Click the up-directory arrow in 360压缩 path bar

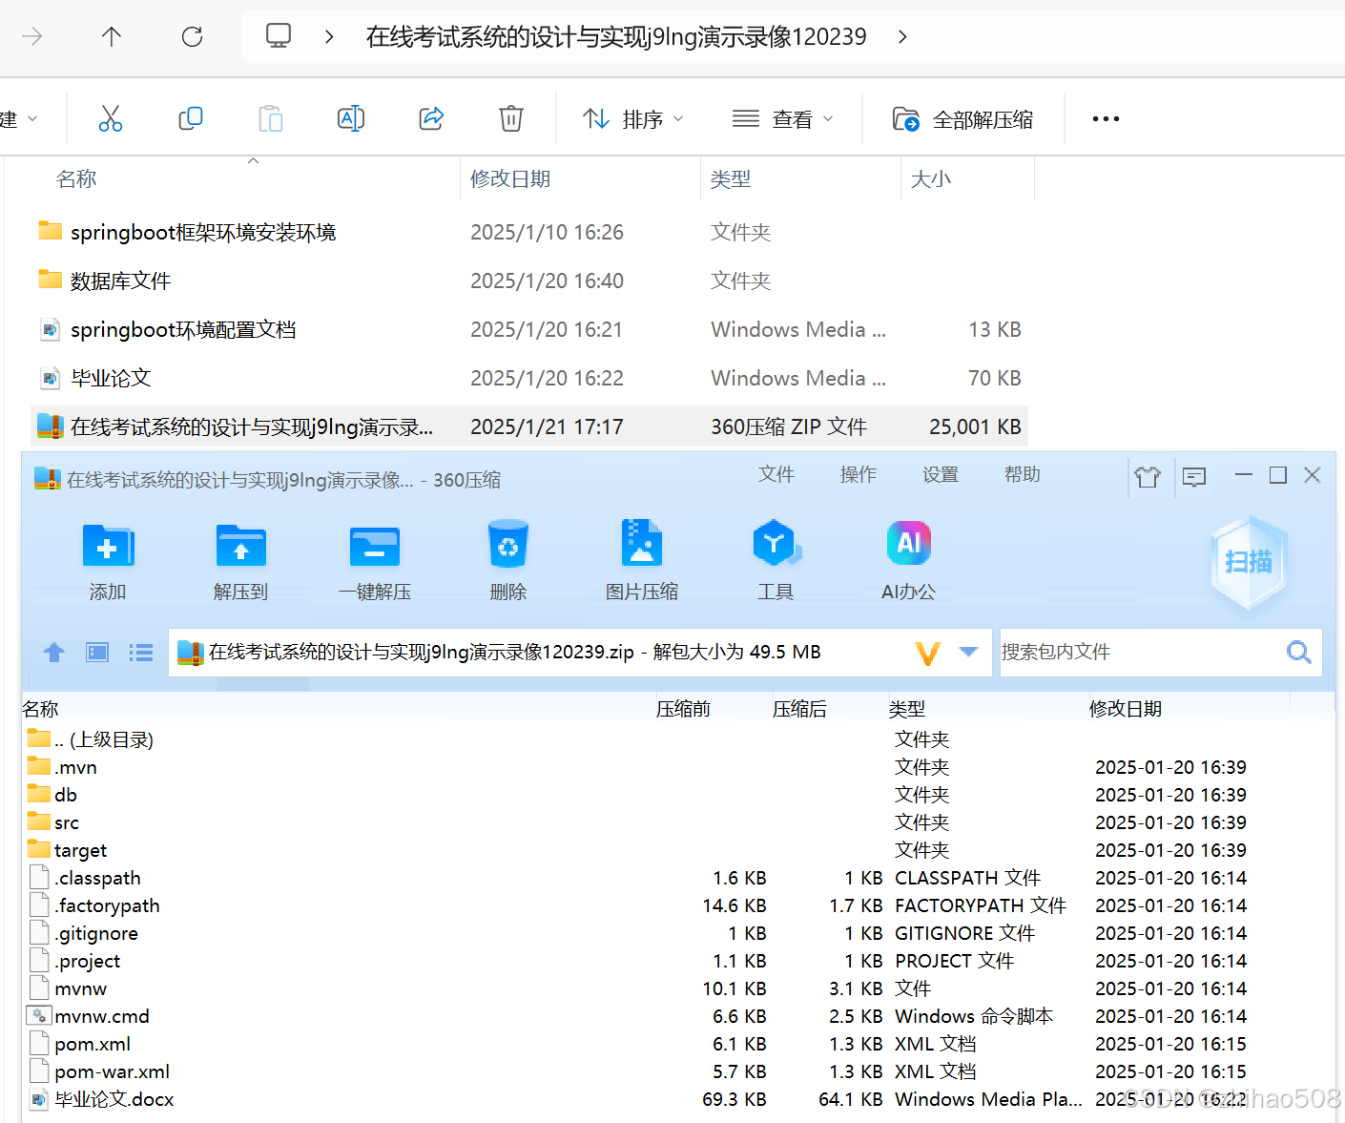point(54,653)
